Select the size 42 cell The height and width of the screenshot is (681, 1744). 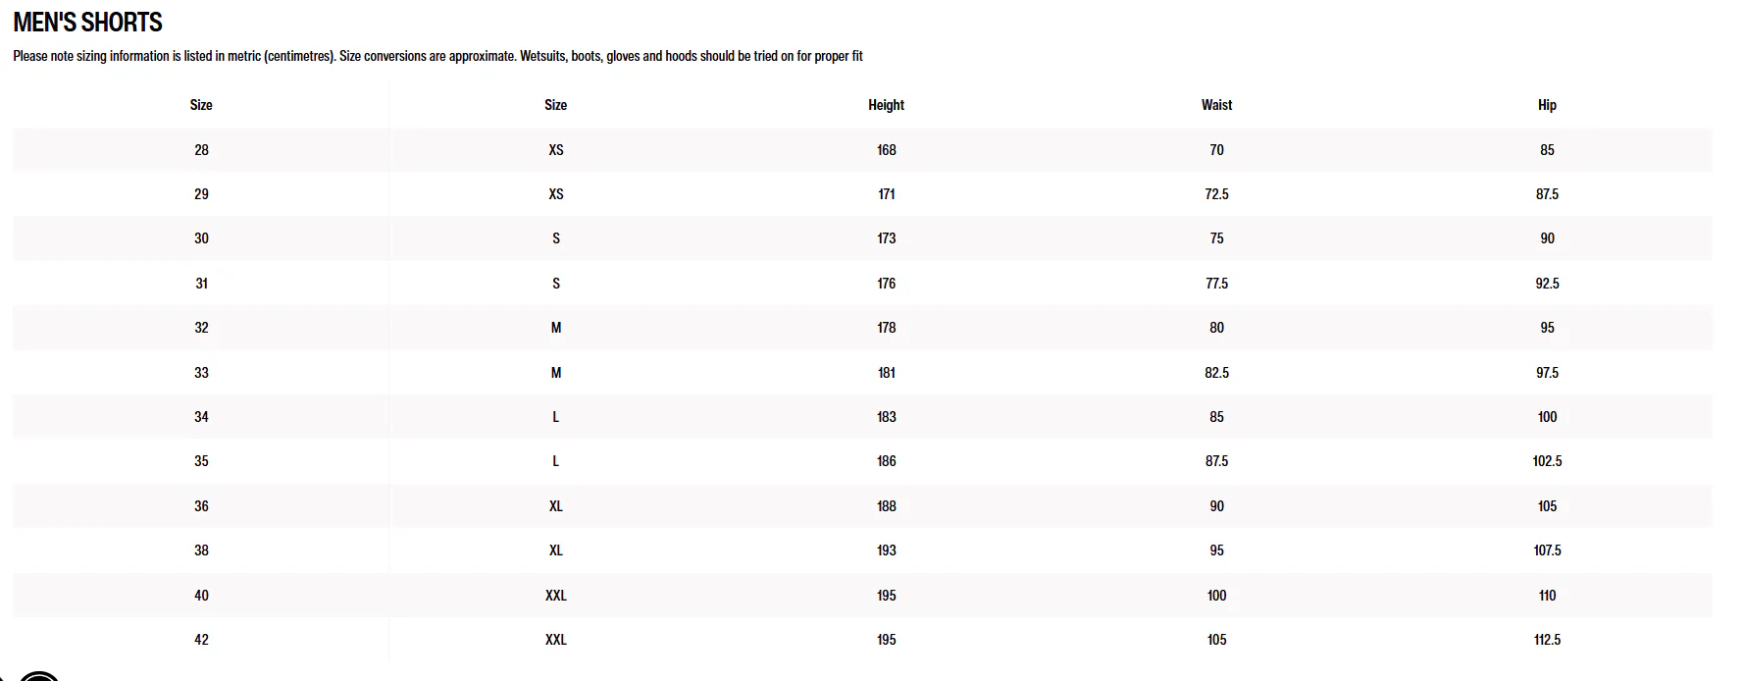point(201,640)
